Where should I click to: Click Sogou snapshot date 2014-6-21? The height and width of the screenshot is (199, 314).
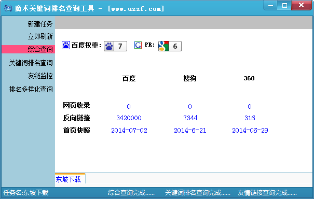pyautogui.click(x=190, y=131)
